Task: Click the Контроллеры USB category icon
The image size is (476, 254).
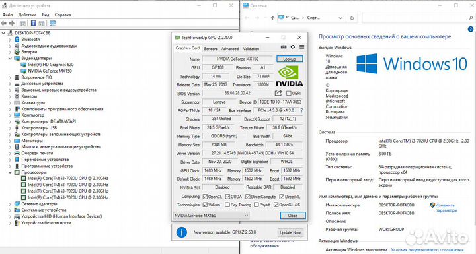Action: tap(17, 127)
